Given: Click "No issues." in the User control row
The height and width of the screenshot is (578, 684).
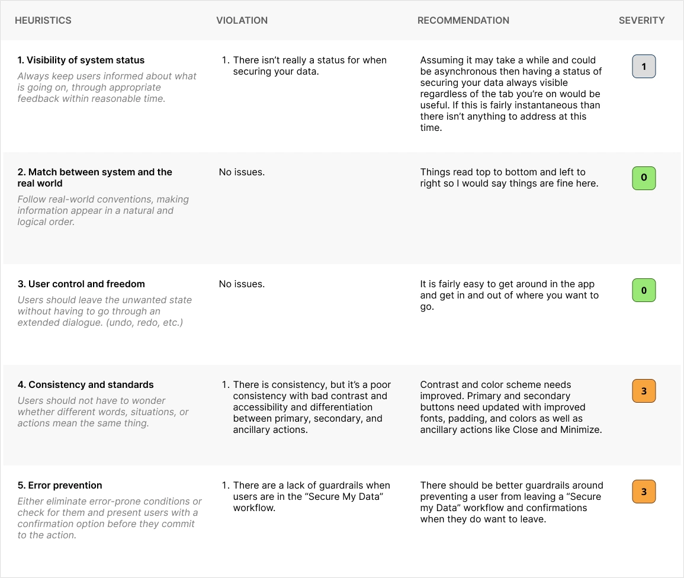Looking at the screenshot, I should point(242,284).
